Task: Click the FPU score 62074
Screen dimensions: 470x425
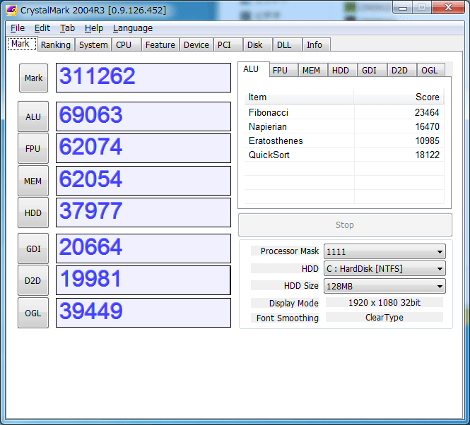Action: (x=143, y=148)
